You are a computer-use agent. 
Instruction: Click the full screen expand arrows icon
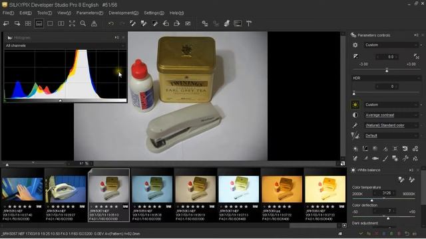tap(72, 24)
